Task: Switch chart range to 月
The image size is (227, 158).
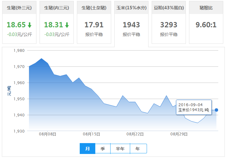Action: pos(87,148)
